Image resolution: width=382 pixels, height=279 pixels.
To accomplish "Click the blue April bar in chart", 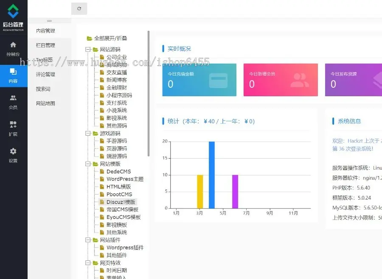I will click(x=211, y=175).
